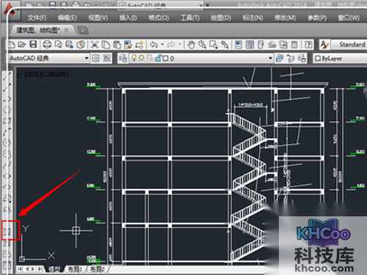Select the Polygon draw tool
Image resolution: width=367 pixels, height=275 pixels.
pos(7,110)
